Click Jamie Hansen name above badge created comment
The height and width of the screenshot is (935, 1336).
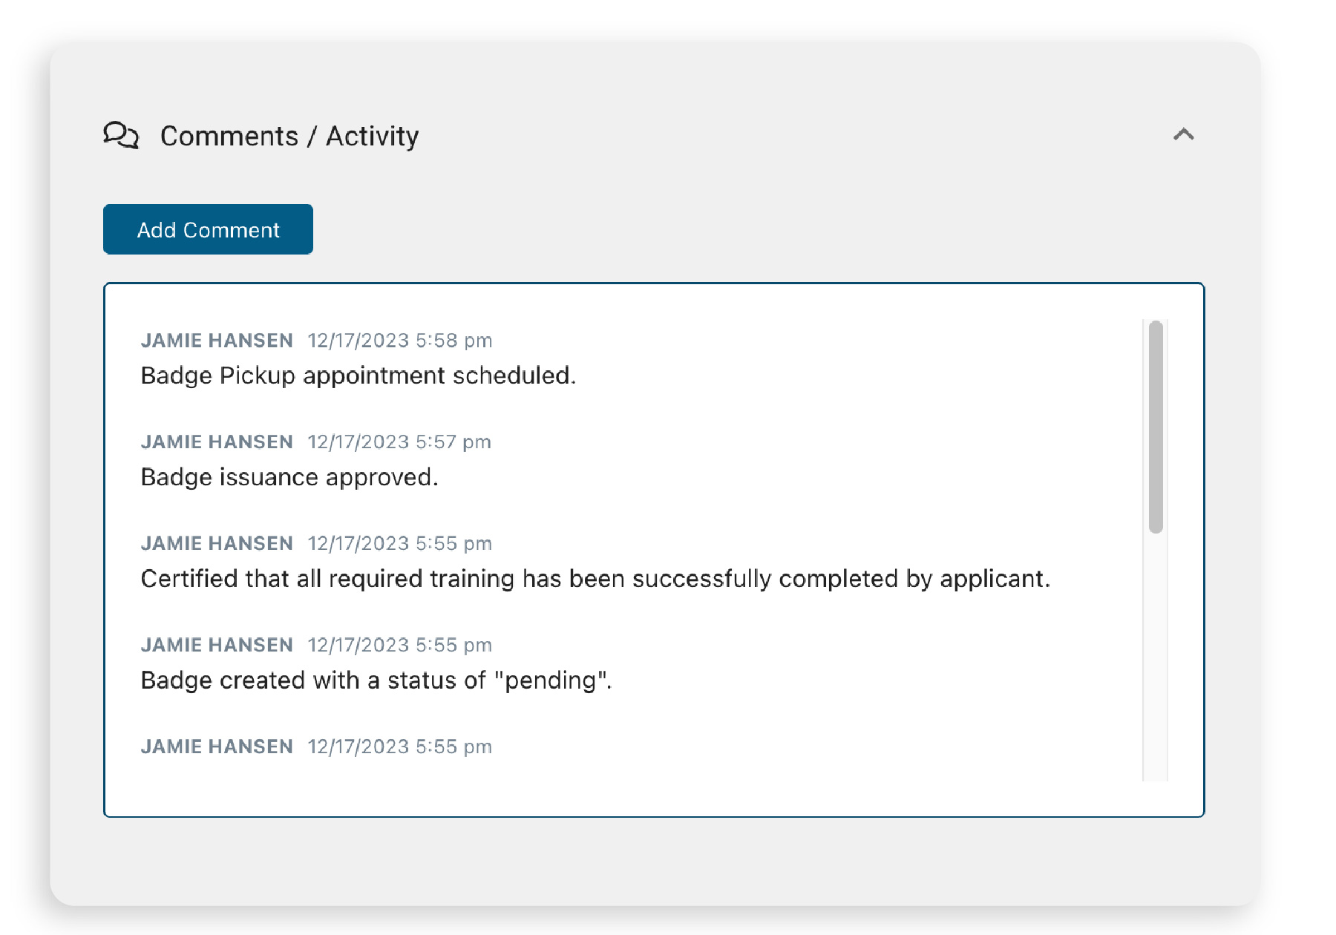pos(217,646)
